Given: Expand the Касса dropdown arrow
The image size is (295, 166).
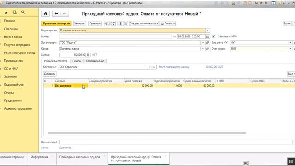Looking at the screenshot, I should tap(203, 49).
